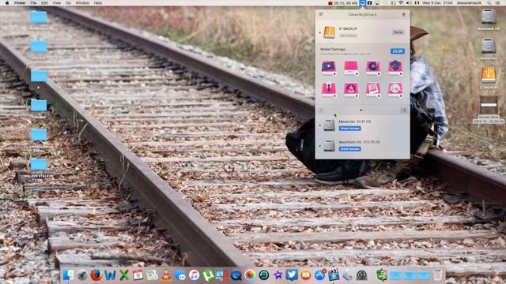Select the Archive folder on the desktop
506x284 pixels.
(x=39, y=47)
